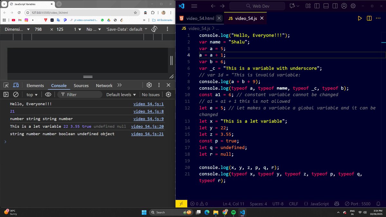Open Accounts icon in VS Code
This screenshot has width=386, height=217.
(344, 6)
